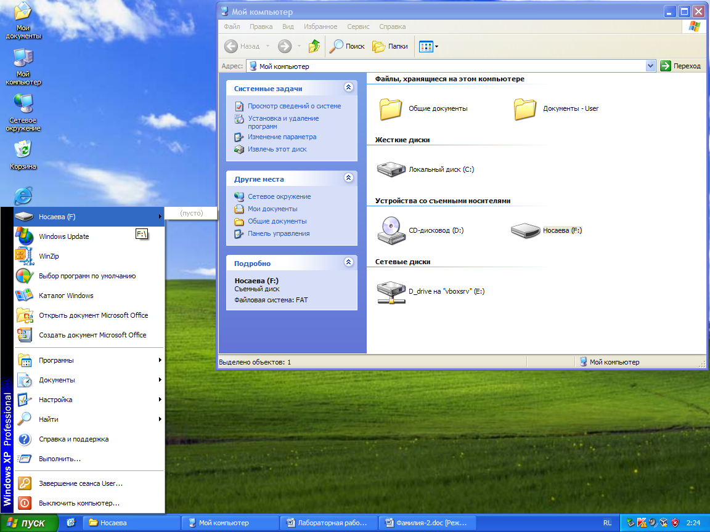
Task: Select Носаева (F) highlighted Start menu item
Action: [89, 217]
